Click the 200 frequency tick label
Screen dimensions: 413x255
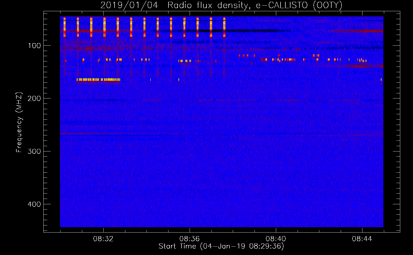click(x=34, y=98)
